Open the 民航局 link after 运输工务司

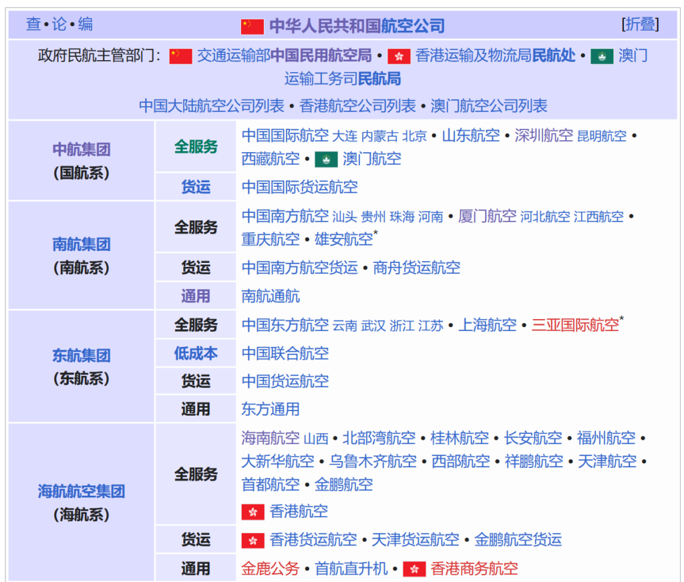[379, 79]
